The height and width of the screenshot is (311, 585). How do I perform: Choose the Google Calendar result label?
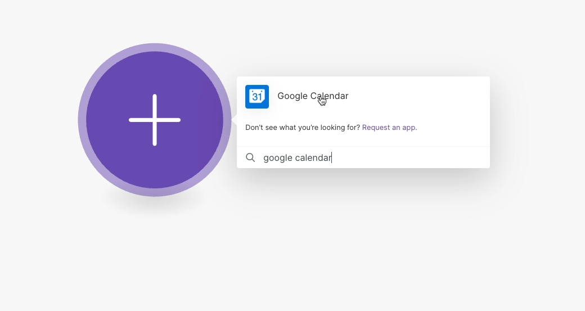(x=313, y=96)
